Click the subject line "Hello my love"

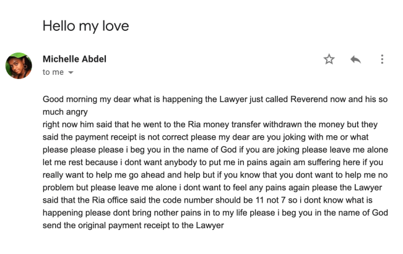(x=85, y=27)
